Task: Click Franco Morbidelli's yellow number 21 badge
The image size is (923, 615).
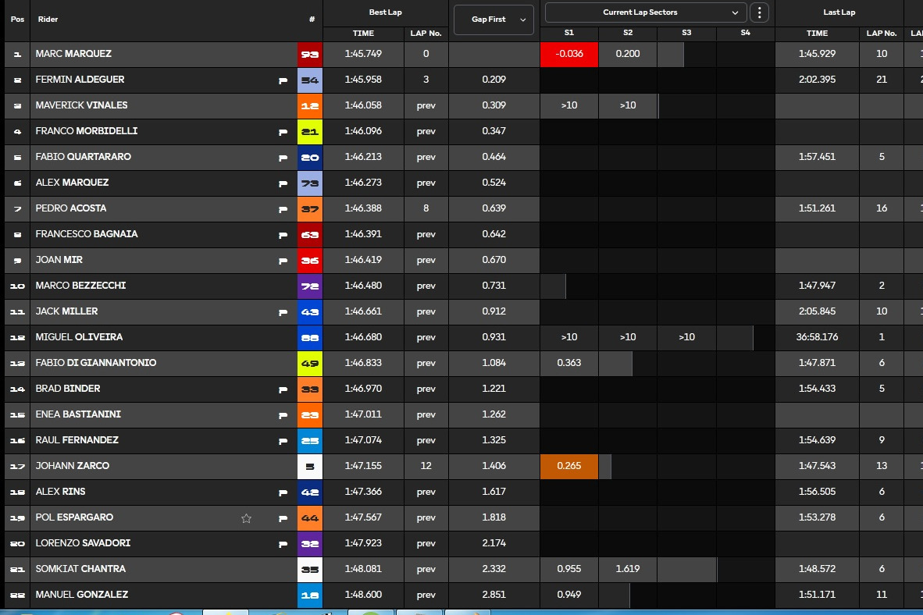Action: [310, 131]
